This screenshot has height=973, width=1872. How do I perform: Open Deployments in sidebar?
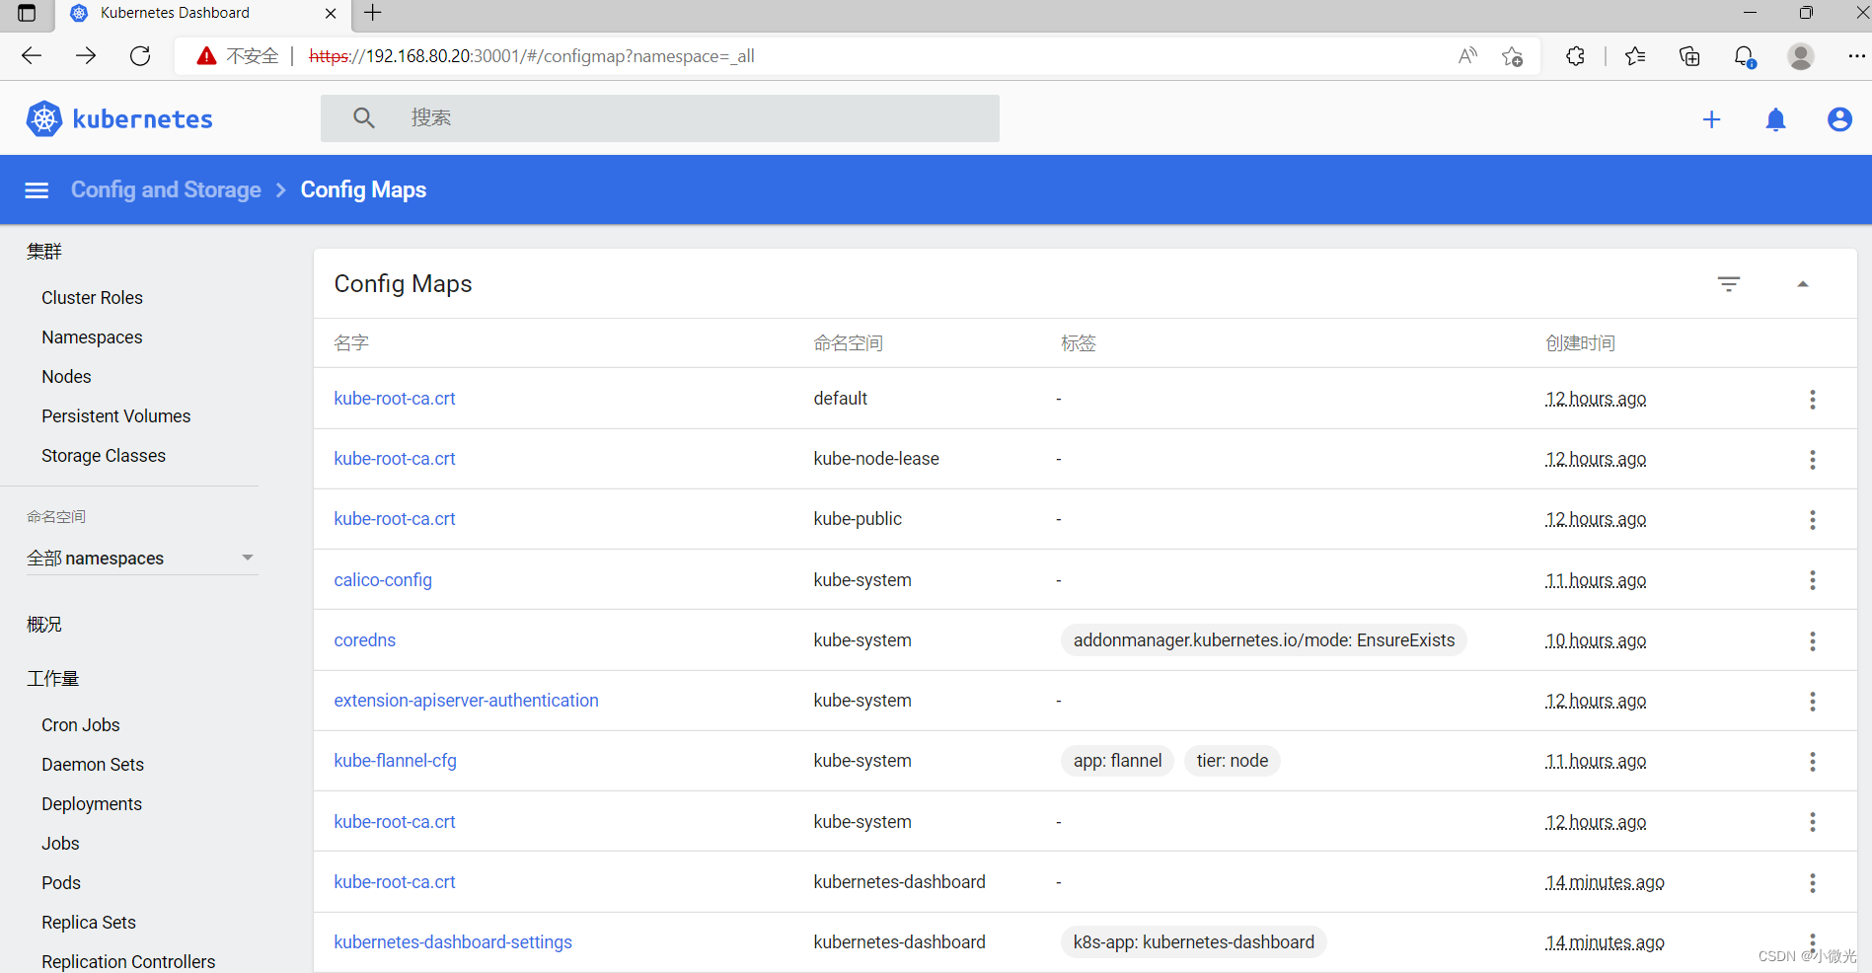[92, 804]
